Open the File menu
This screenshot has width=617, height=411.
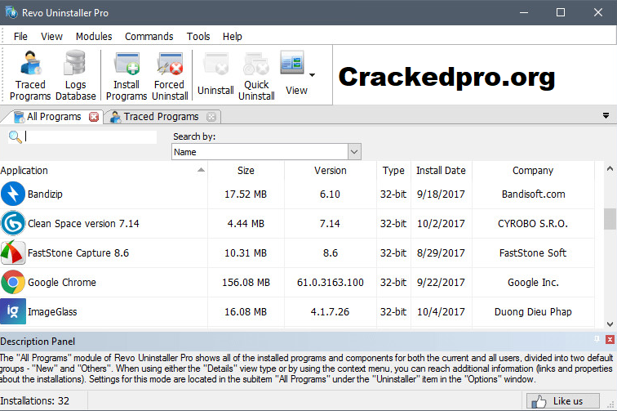pos(20,36)
